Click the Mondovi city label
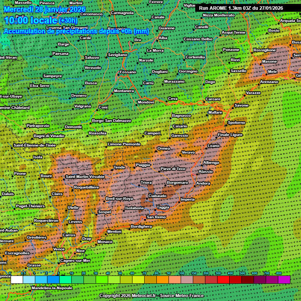Screen dimensions: 301x301 point(146,102)
